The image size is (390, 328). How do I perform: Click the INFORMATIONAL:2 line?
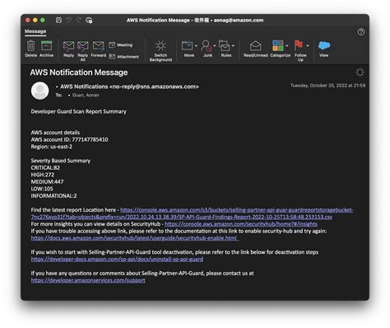53,196
